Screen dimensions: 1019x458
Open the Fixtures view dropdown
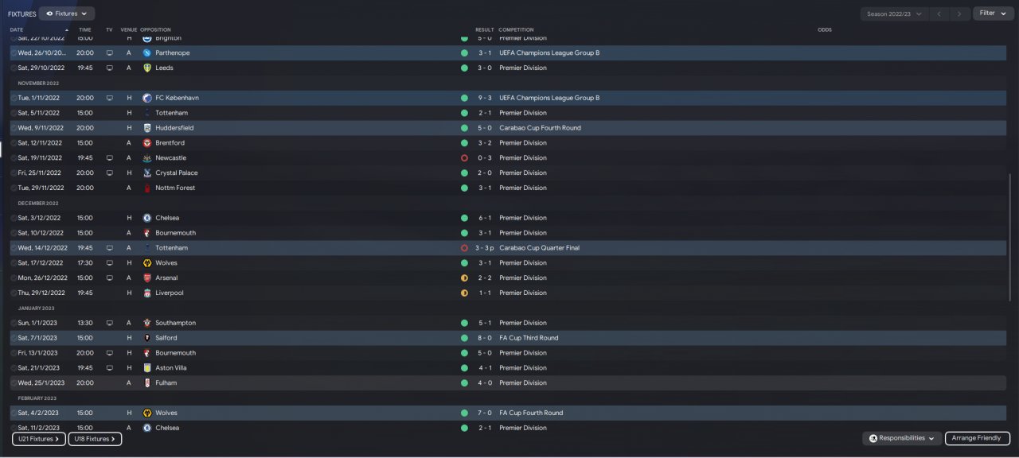(67, 14)
